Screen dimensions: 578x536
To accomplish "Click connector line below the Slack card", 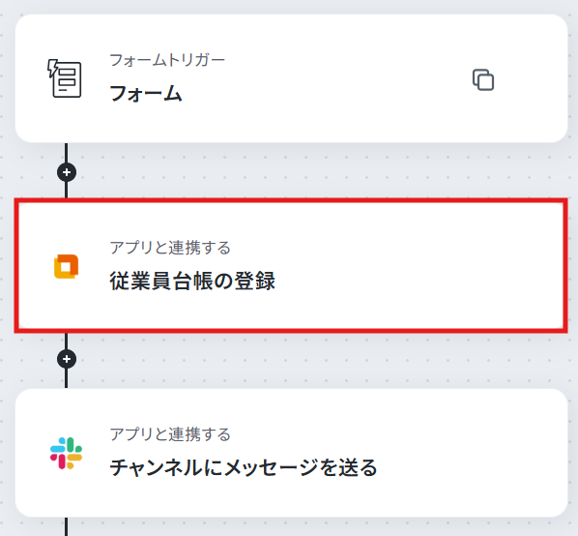I will (67, 526).
